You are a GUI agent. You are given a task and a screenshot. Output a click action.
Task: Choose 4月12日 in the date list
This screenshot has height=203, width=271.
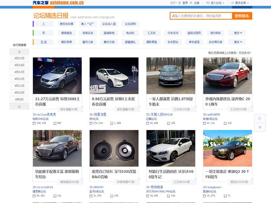[x=19, y=79]
